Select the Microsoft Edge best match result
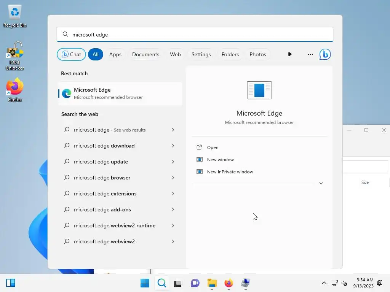390x292 pixels. pyautogui.click(x=120, y=94)
